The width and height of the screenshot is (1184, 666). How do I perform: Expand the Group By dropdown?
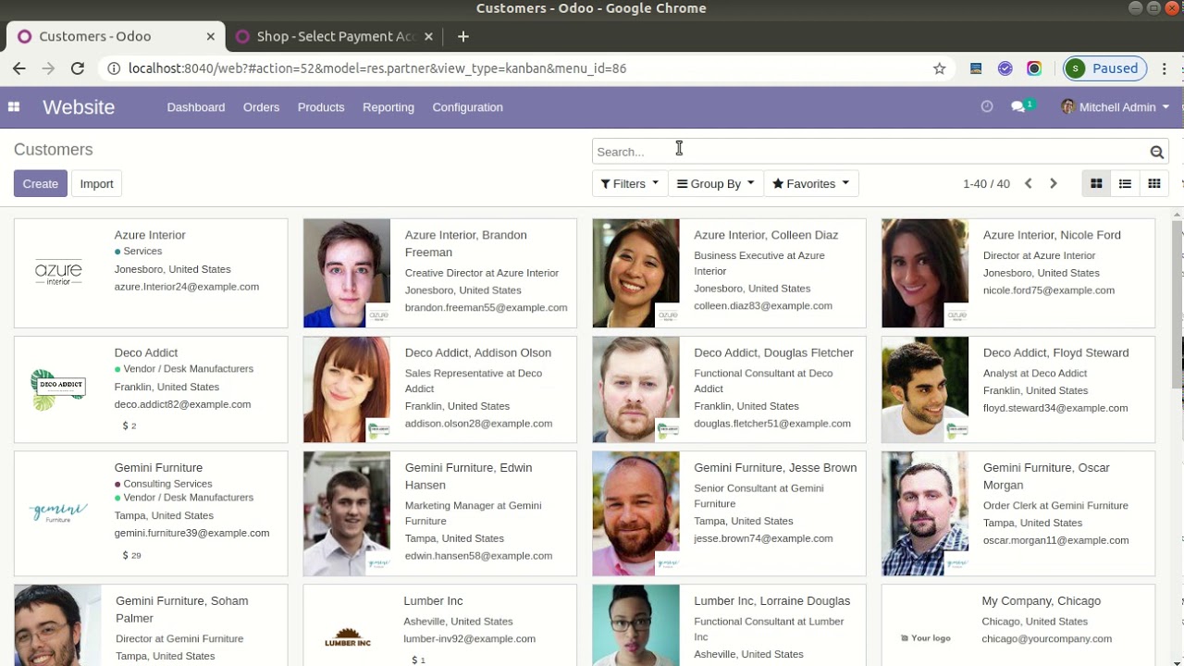716,184
